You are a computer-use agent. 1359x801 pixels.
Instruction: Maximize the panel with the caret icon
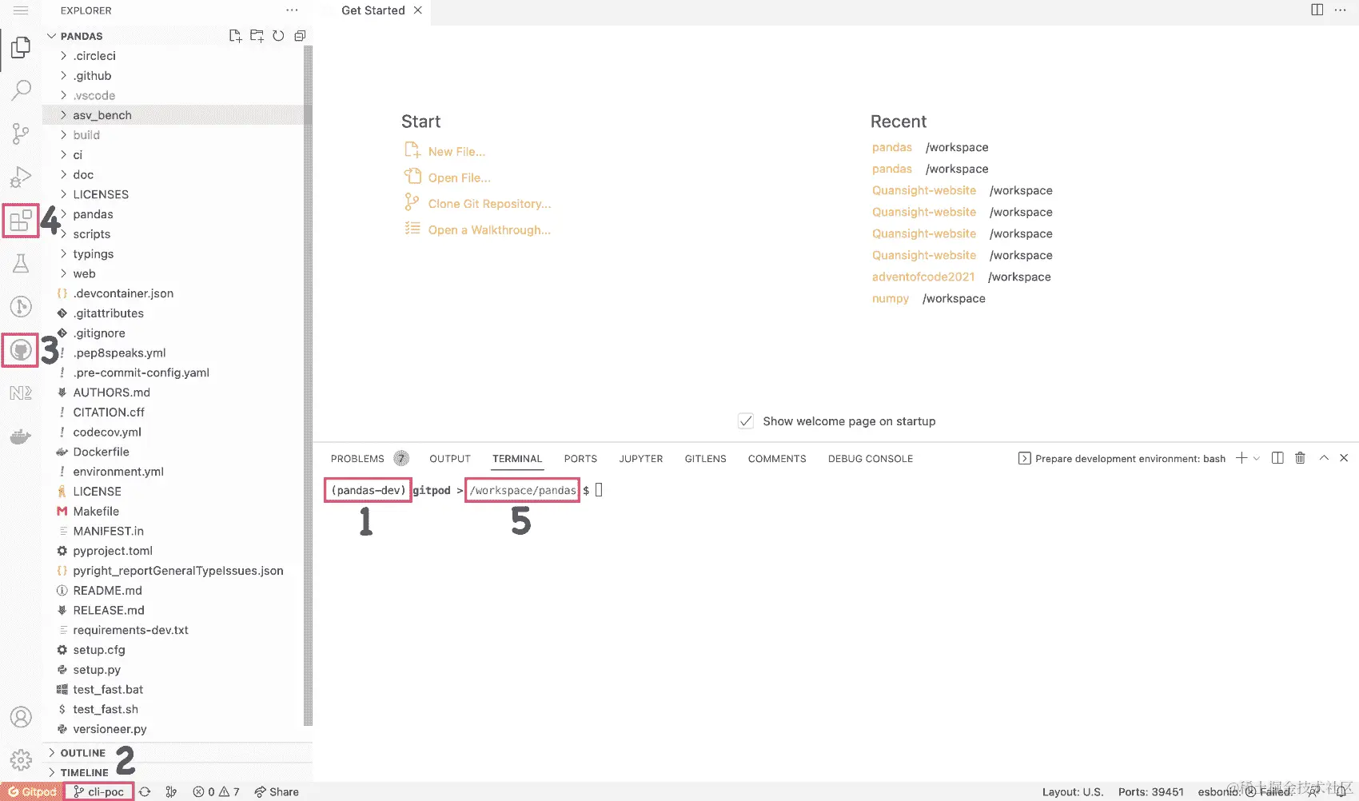(1324, 458)
